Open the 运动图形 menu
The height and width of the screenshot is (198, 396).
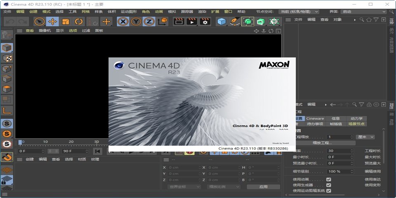(129, 12)
